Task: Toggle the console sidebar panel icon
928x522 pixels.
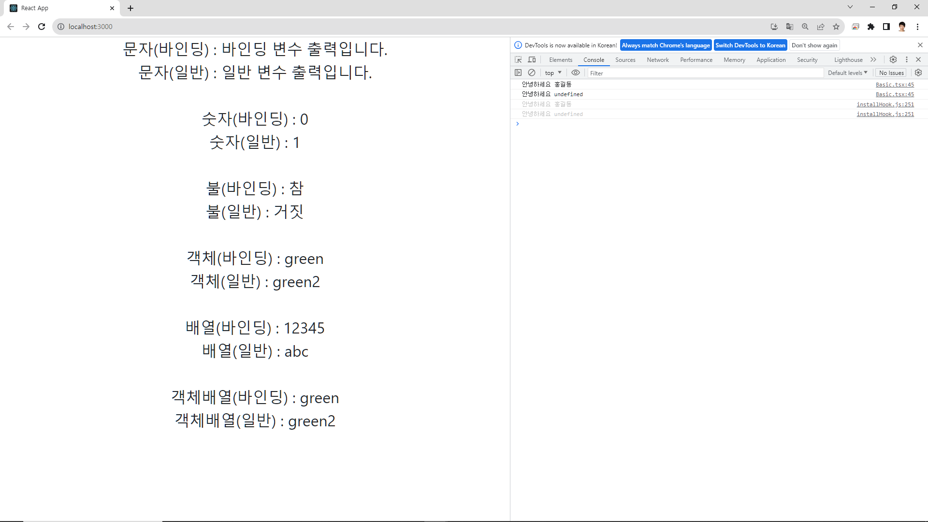Action: (x=518, y=72)
